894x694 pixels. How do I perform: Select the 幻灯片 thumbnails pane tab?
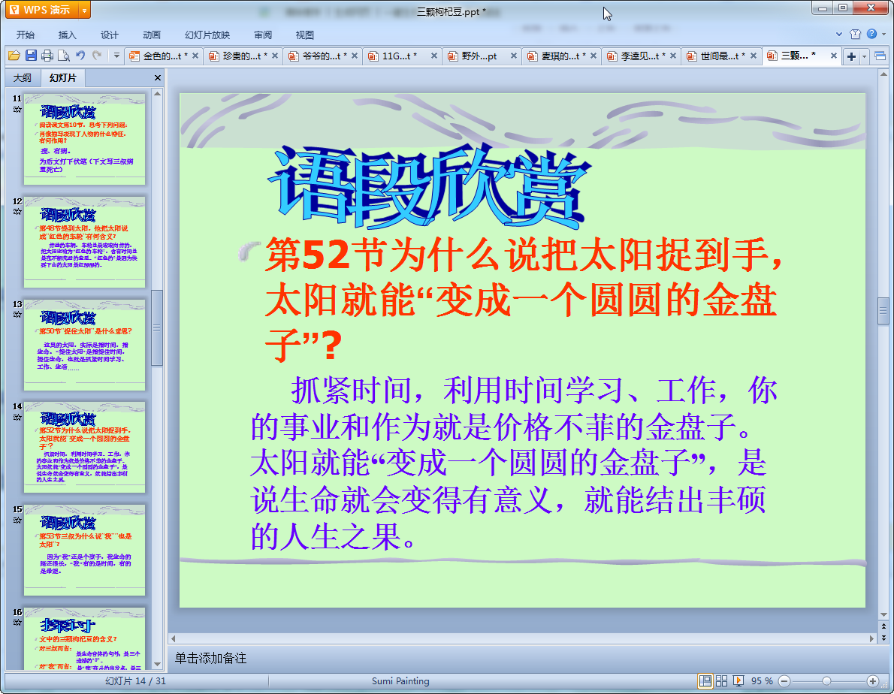tap(62, 78)
